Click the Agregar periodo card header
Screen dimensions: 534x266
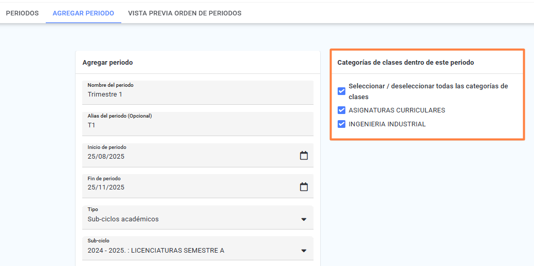[x=198, y=63]
